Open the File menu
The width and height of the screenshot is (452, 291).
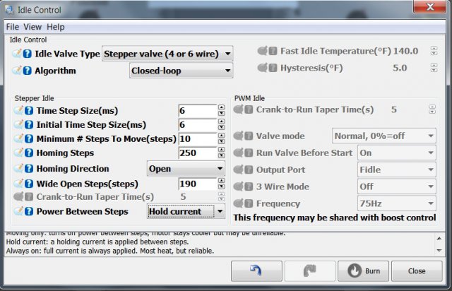click(x=12, y=27)
